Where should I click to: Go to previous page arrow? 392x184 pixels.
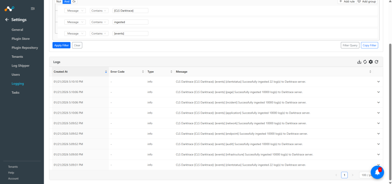click(336, 175)
